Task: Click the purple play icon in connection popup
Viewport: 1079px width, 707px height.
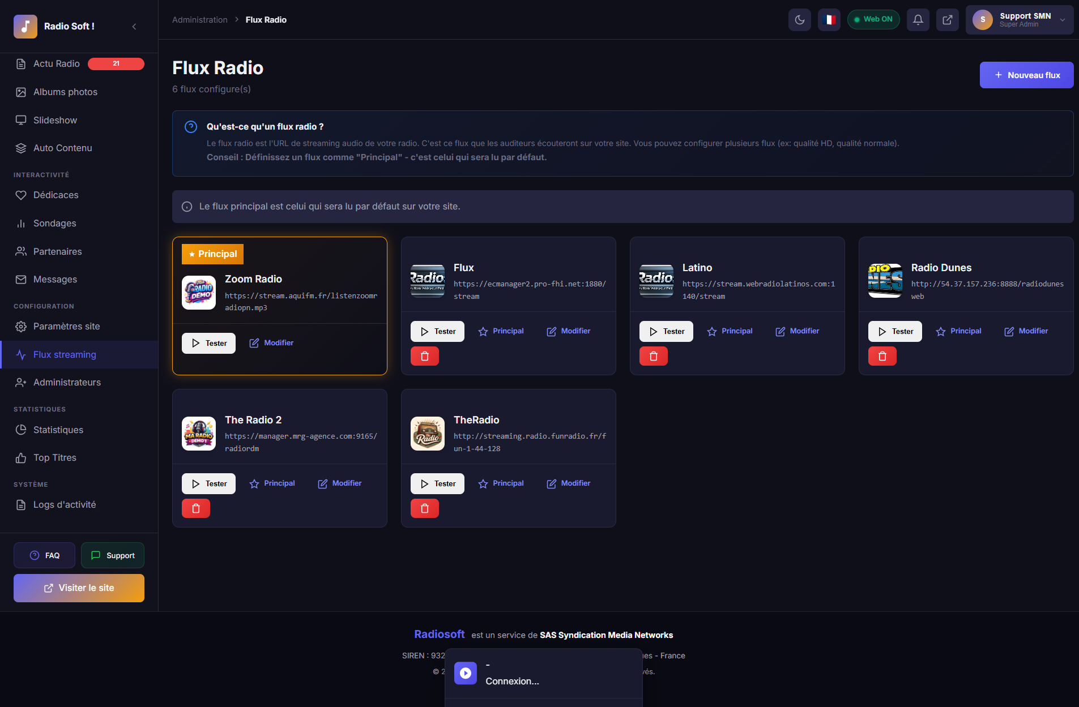Action: 465,673
